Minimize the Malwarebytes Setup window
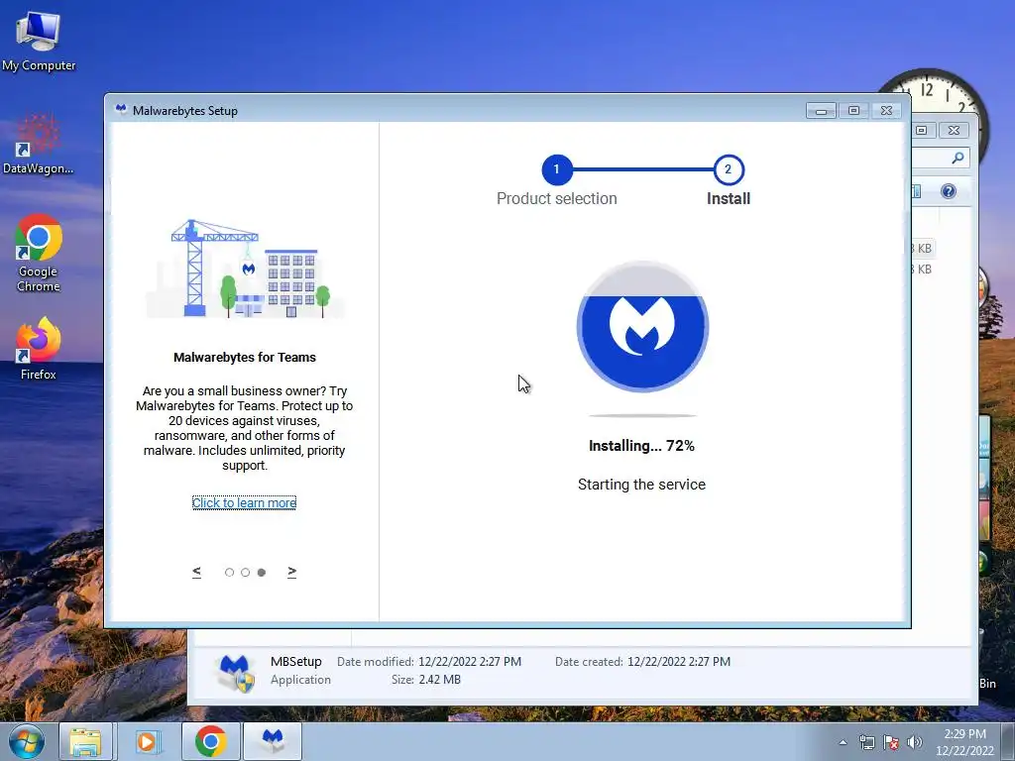The height and width of the screenshot is (761, 1015). pos(821,111)
